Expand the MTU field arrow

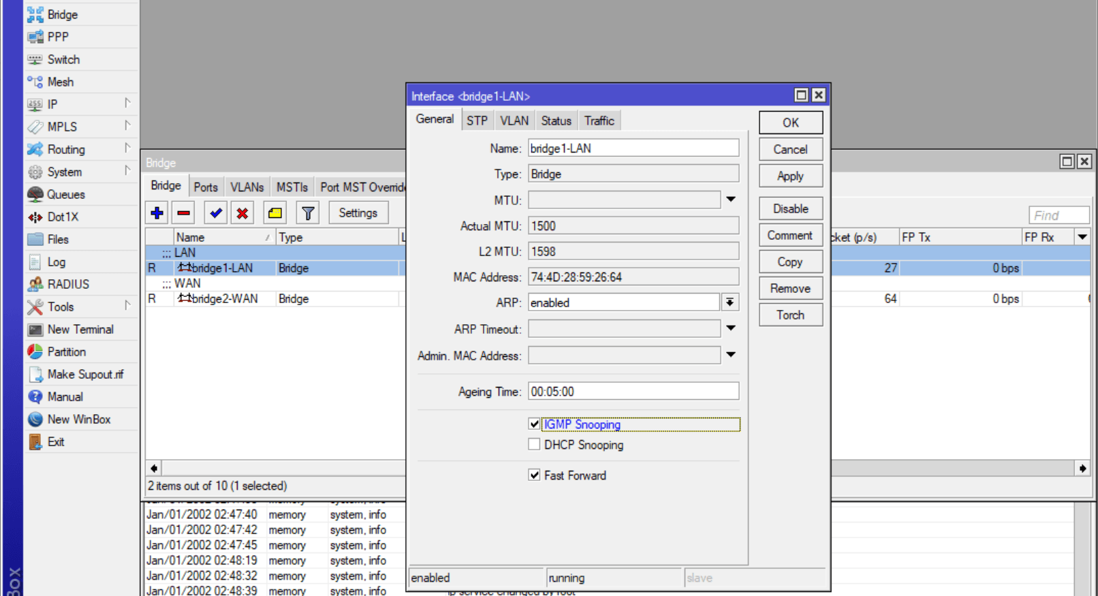[731, 200]
